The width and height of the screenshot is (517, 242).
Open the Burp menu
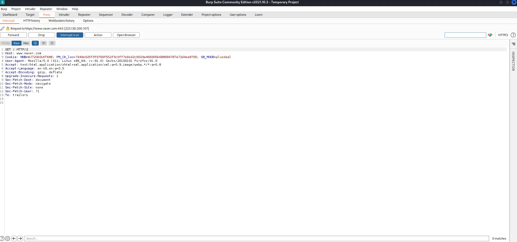pos(4,9)
